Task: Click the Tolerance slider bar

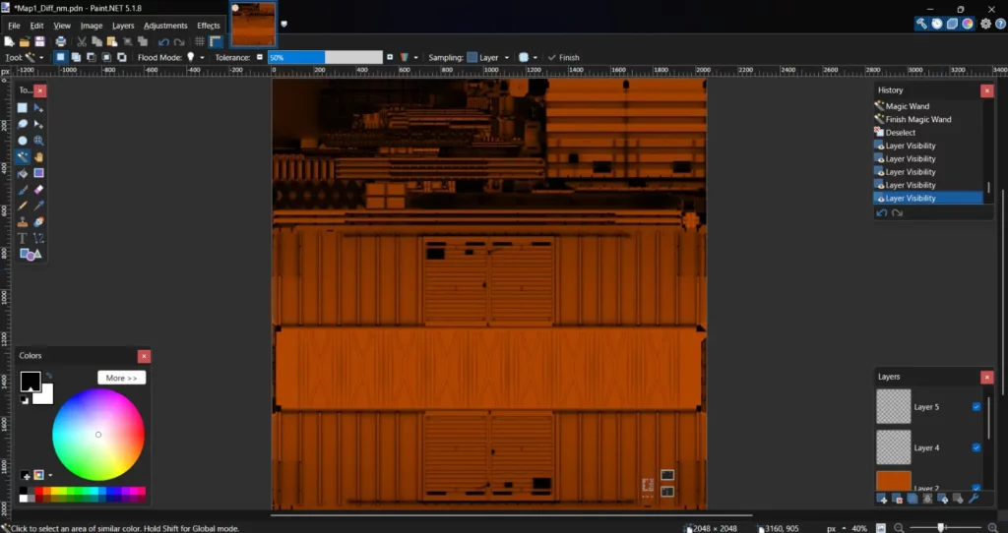Action: click(325, 58)
